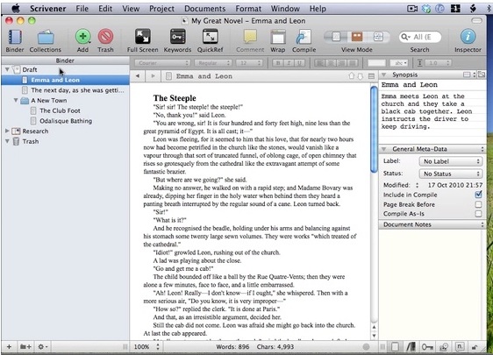Open the Documents menu
Image resolution: width=493 pixels, height=355 pixels.
pos(204,9)
